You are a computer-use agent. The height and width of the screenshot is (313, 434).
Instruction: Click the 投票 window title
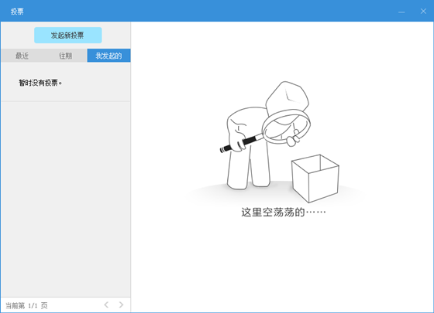click(x=17, y=12)
